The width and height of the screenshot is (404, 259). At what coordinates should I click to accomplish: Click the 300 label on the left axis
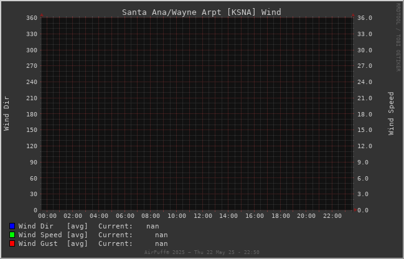coord(32,50)
